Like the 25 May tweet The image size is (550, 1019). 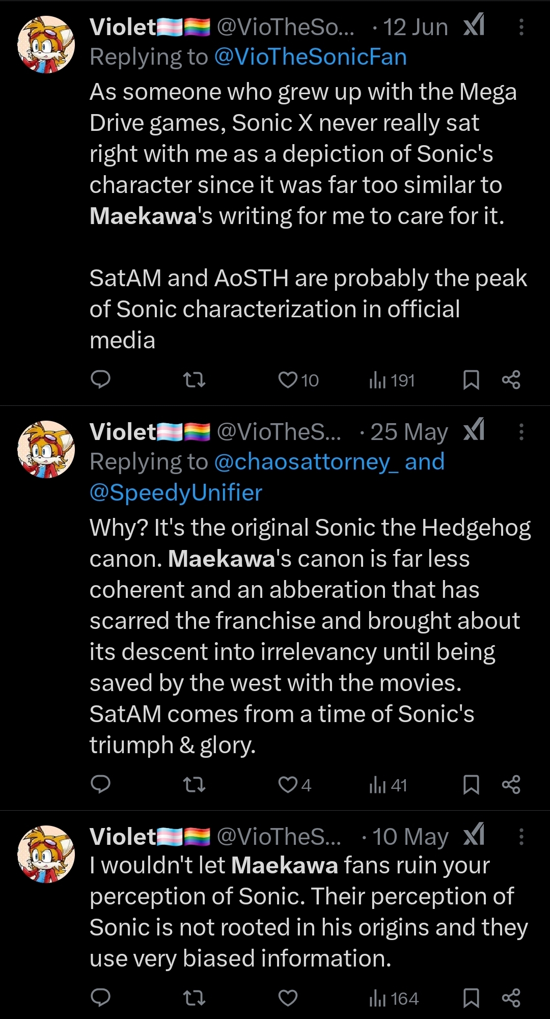point(288,785)
